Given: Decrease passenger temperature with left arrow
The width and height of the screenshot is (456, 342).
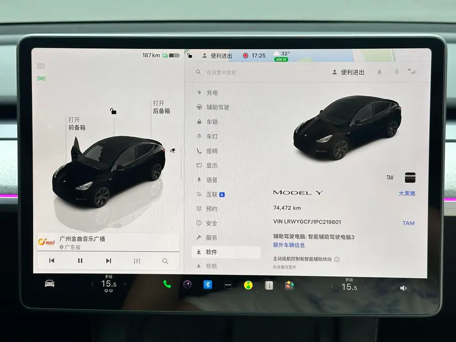Looking at the screenshot, I should pyautogui.click(x=332, y=287).
